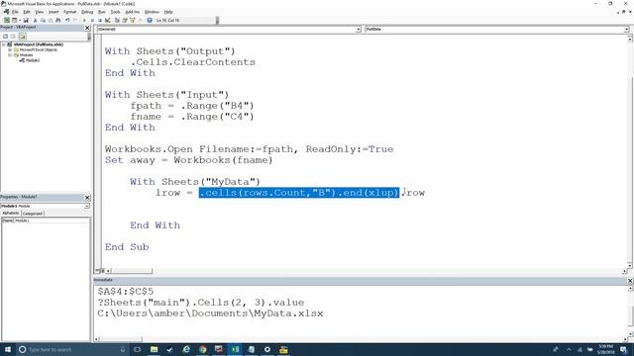This screenshot has height=356, width=634.
Task: Open the Tools menu
Action: point(115,12)
